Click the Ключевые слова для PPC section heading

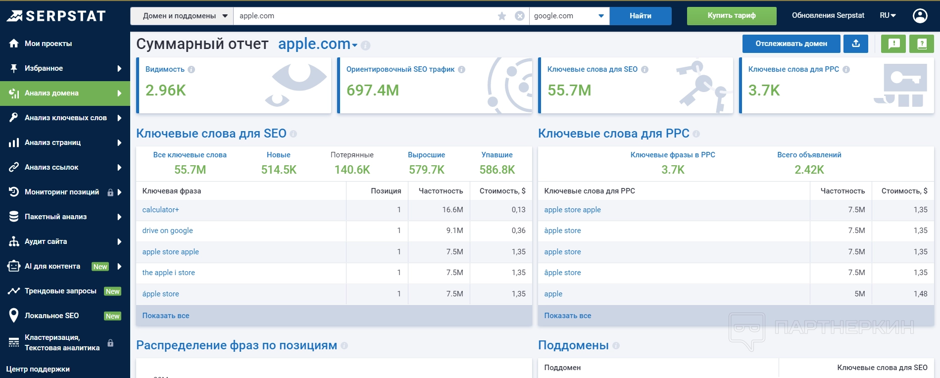tap(614, 134)
